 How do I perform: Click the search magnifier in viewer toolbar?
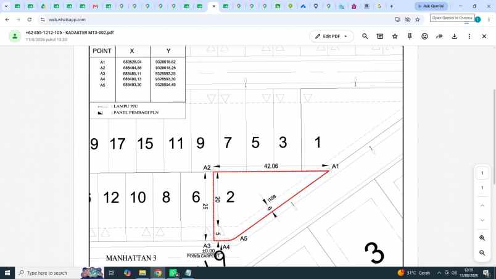pos(365,36)
